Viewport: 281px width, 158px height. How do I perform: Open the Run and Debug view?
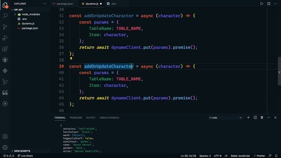[x=5, y=38]
